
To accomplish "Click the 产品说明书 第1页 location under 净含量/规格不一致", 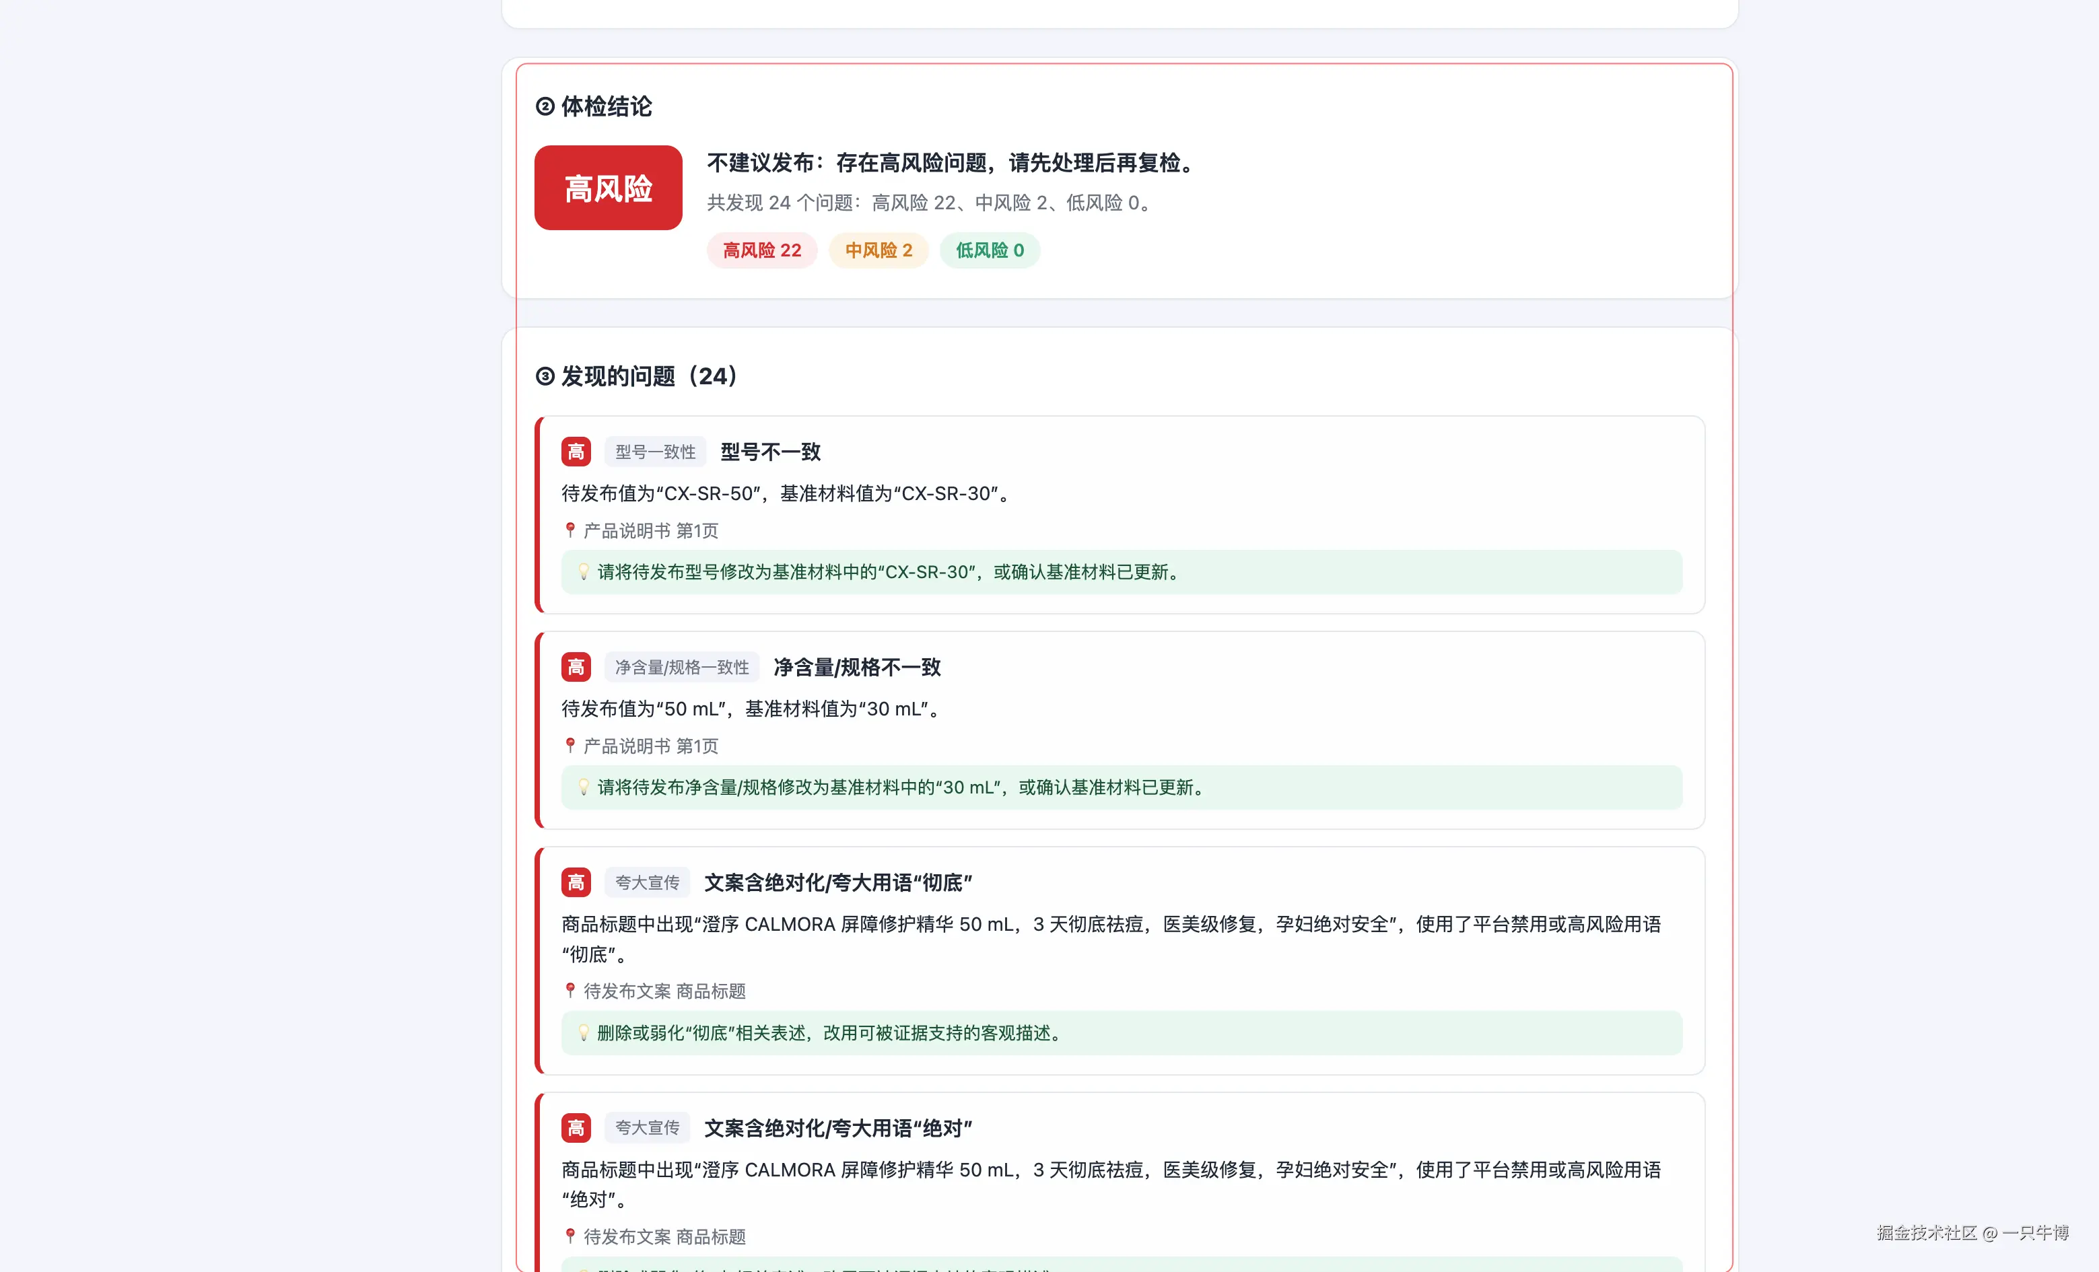I will 651,746.
